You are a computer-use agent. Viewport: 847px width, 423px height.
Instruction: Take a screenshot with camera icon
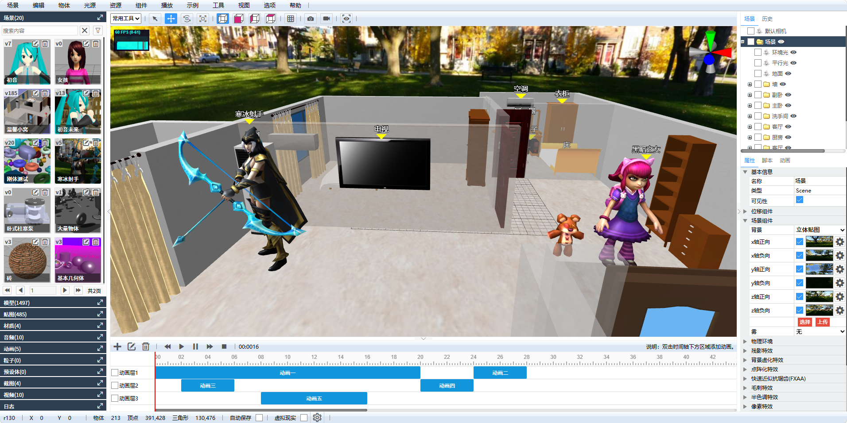point(311,19)
